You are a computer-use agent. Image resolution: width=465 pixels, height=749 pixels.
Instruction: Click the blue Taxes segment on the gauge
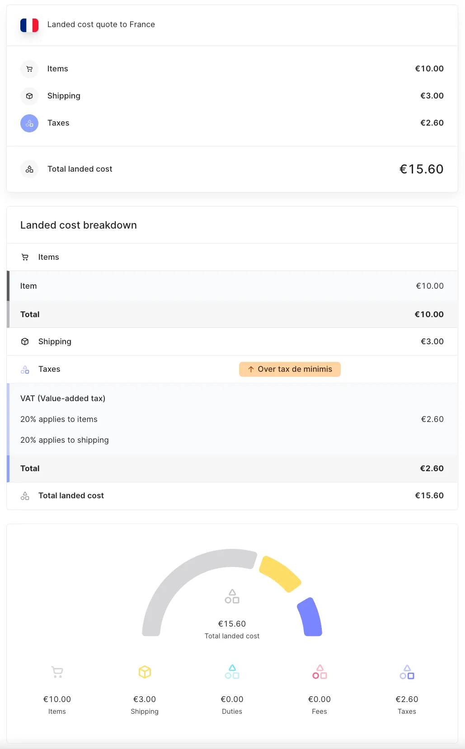(310, 617)
